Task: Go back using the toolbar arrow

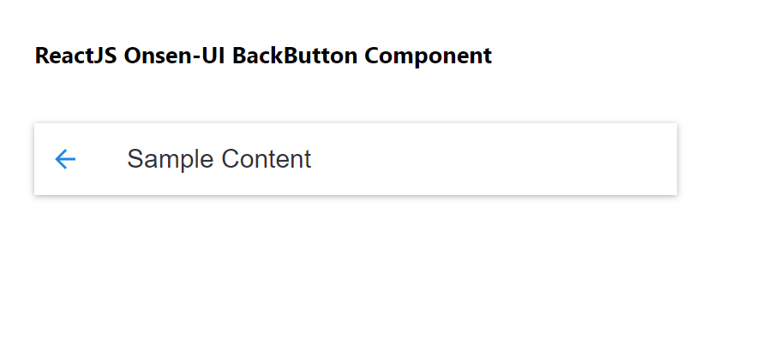Action: pyautogui.click(x=65, y=159)
